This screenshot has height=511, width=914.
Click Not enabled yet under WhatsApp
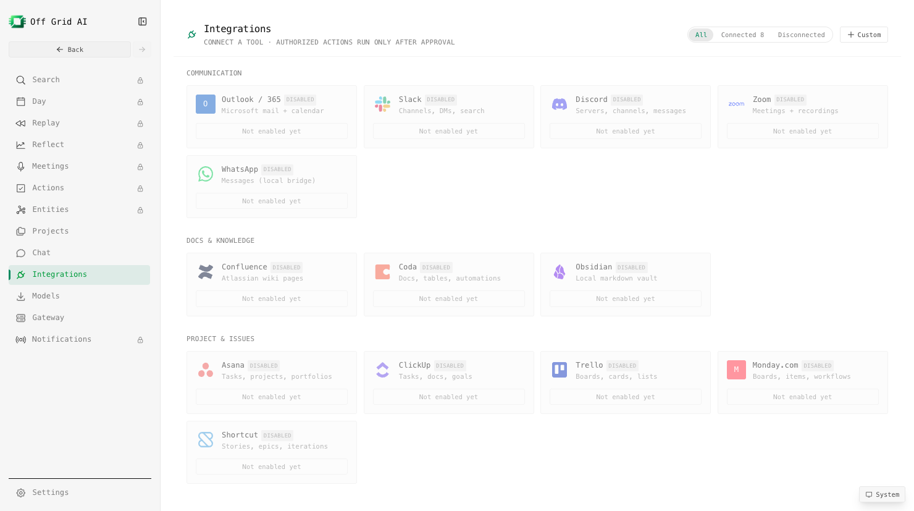point(272,201)
